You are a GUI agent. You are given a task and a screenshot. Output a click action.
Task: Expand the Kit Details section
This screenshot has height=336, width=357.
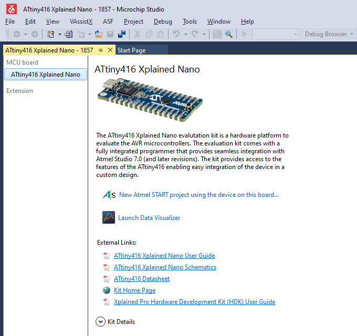(100, 322)
